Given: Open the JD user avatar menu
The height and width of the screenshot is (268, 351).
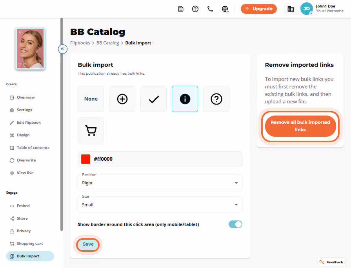Looking at the screenshot, I should tap(306, 9).
